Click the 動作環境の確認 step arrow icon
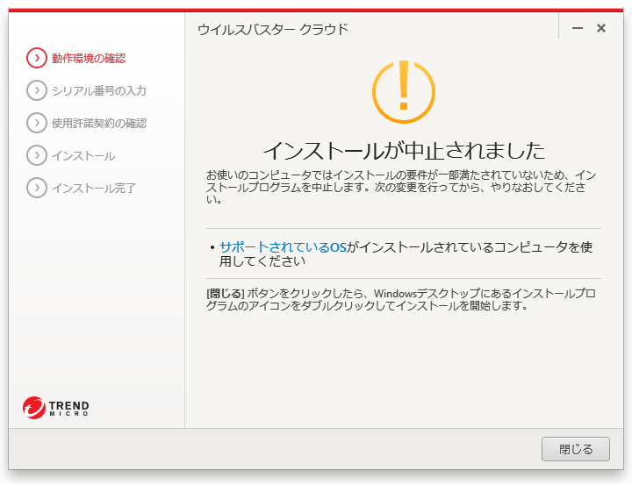This screenshot has width=632, height=485. tap(37, 58)
